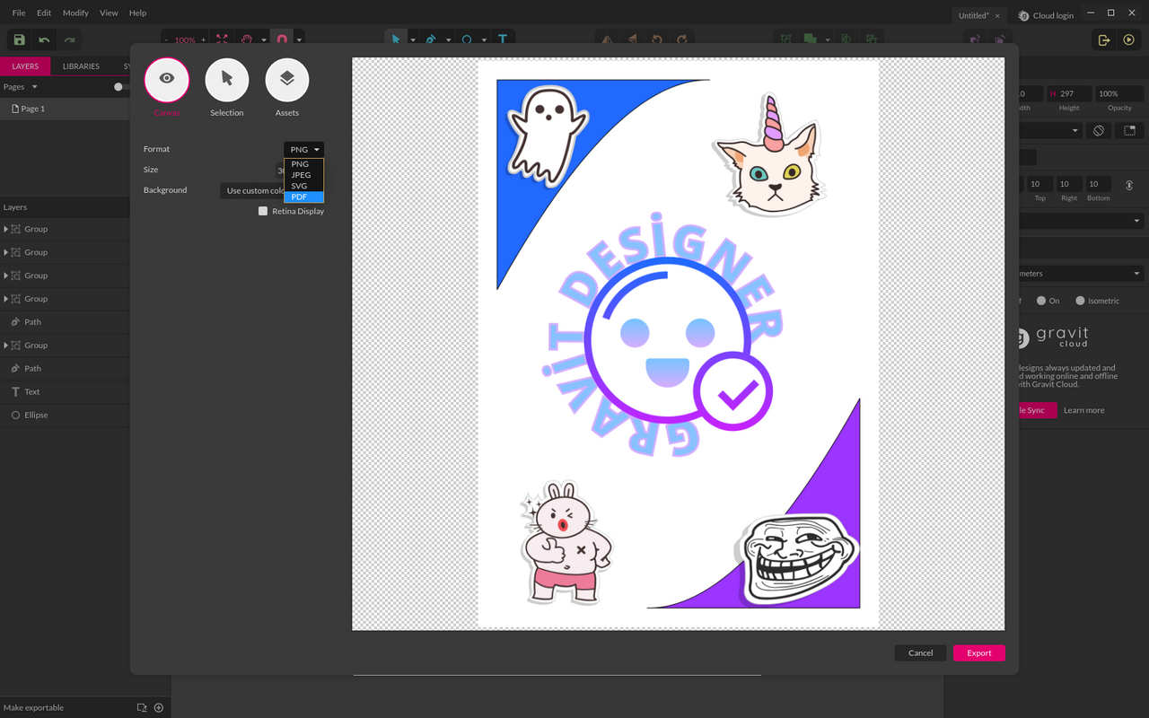
Task: Select the Pen tool
Action: 431,39
